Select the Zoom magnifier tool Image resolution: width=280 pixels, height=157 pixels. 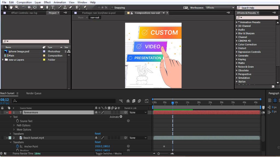pos(17,7)
